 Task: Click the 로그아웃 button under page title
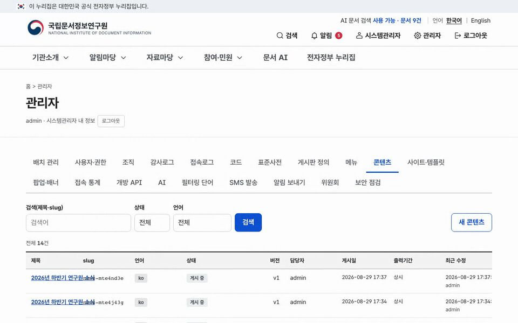point(111,121)
